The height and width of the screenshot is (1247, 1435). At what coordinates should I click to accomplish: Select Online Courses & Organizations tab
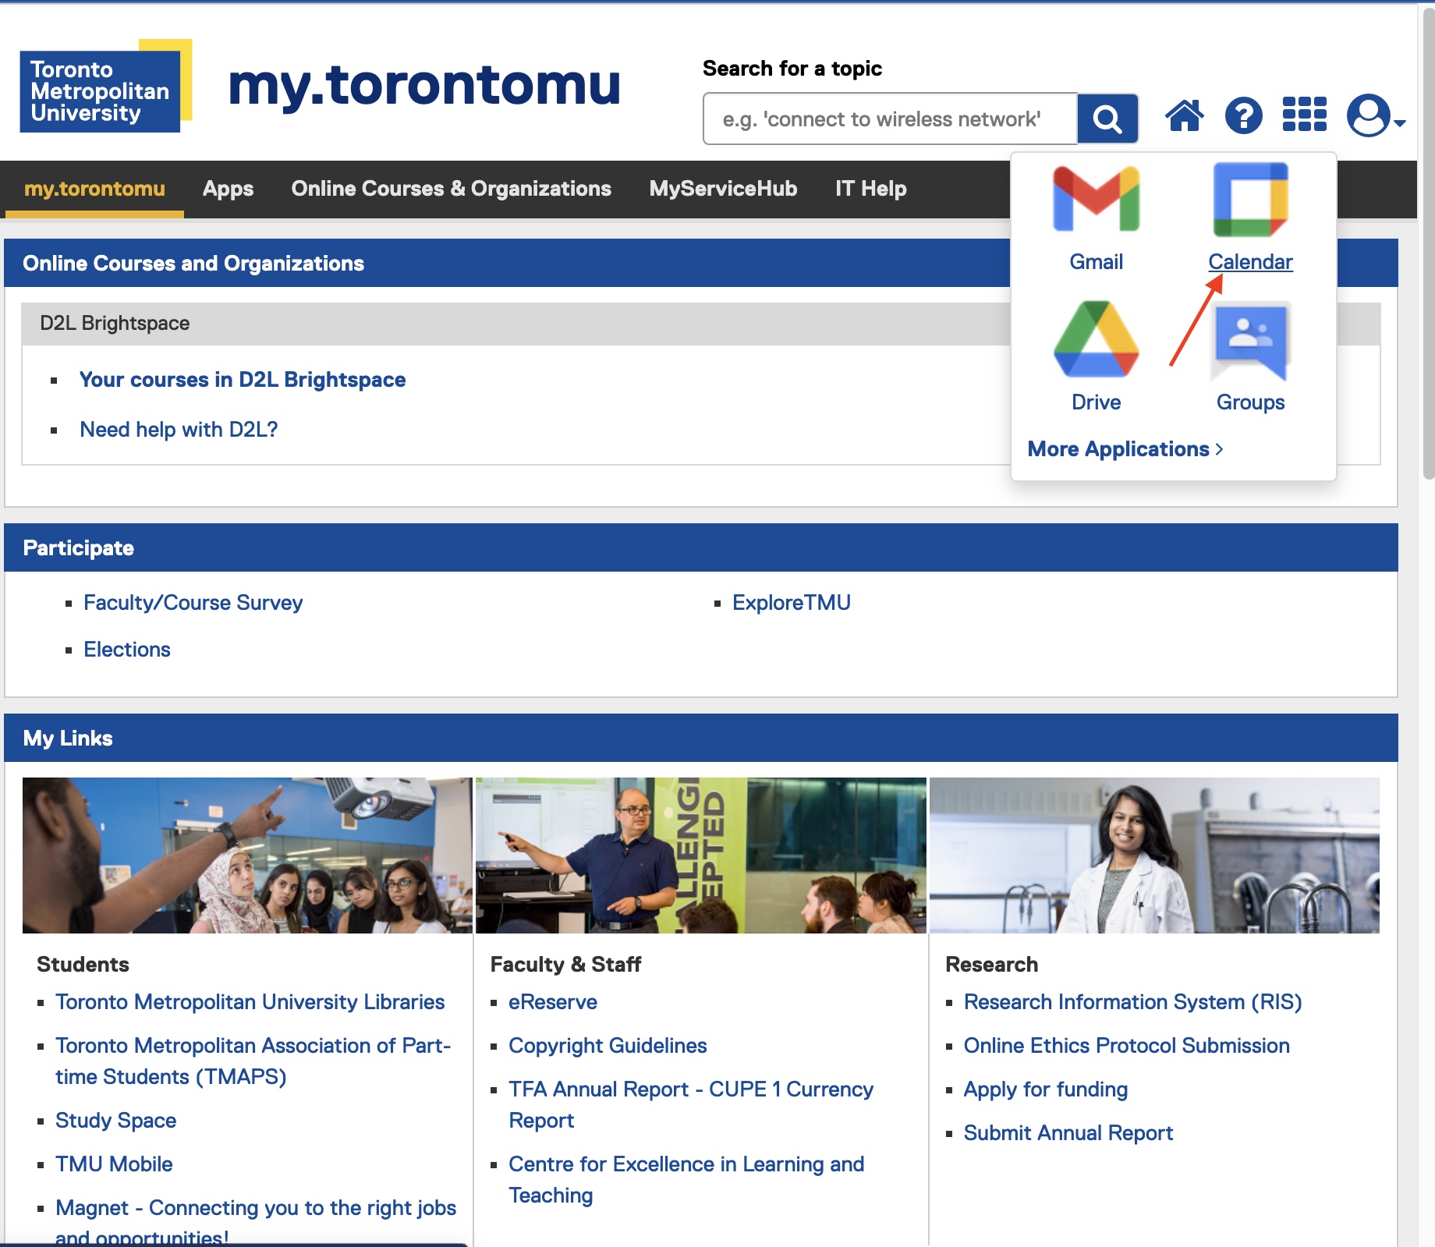point(451,189)
